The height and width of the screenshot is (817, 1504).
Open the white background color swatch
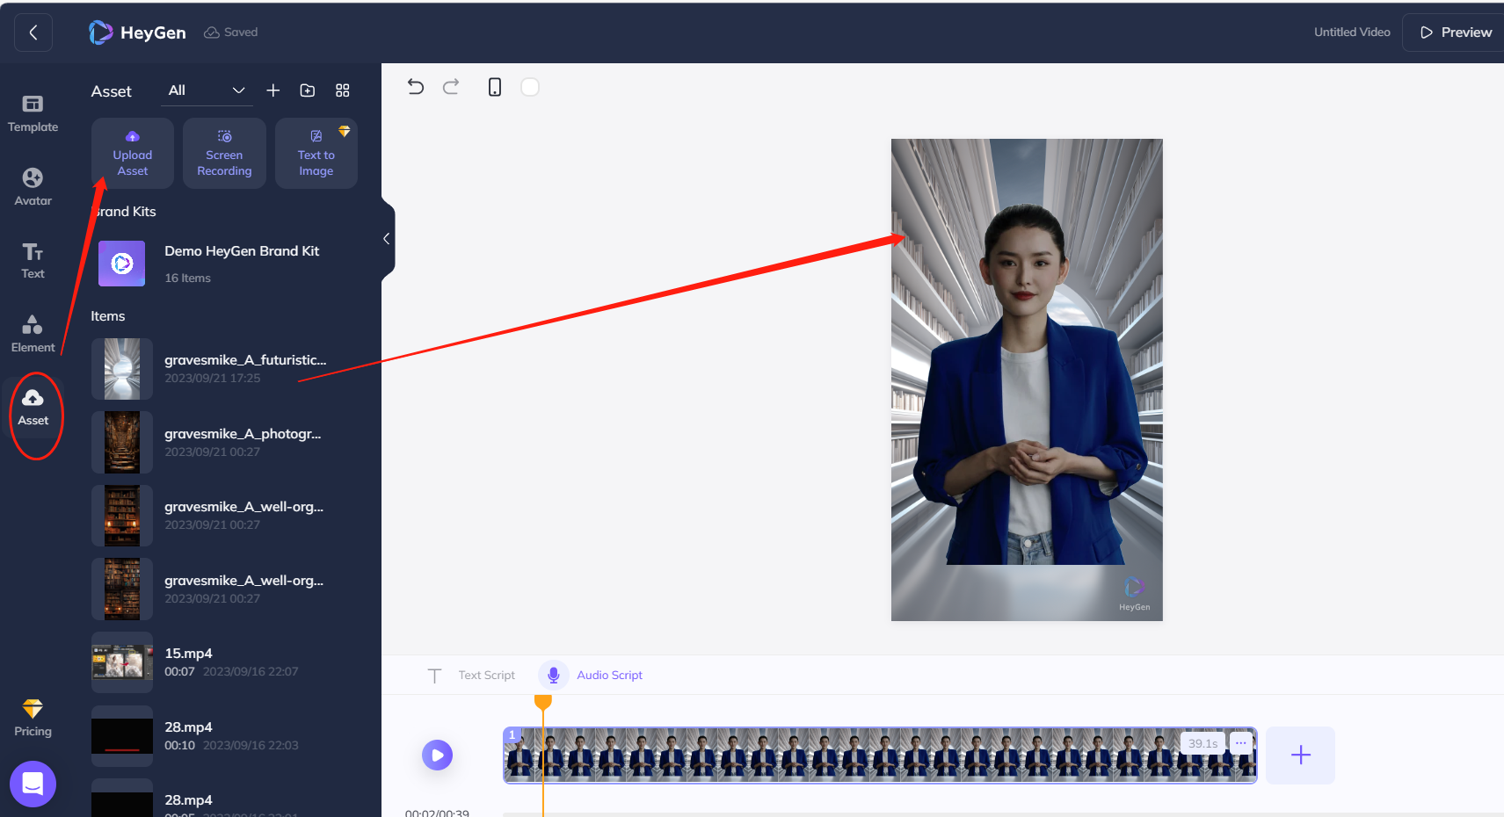click(530, 87)
